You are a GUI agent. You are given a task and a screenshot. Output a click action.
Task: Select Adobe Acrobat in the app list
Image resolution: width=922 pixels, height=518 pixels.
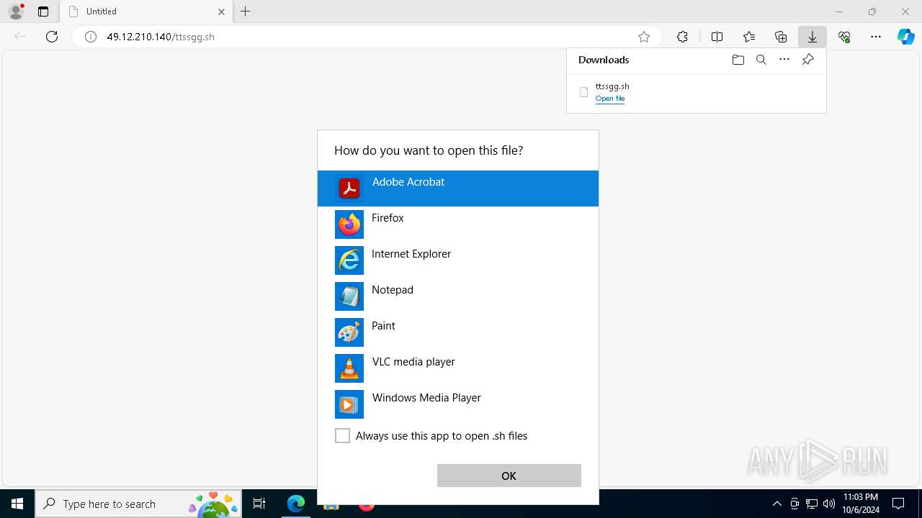[x=457, y=188]
